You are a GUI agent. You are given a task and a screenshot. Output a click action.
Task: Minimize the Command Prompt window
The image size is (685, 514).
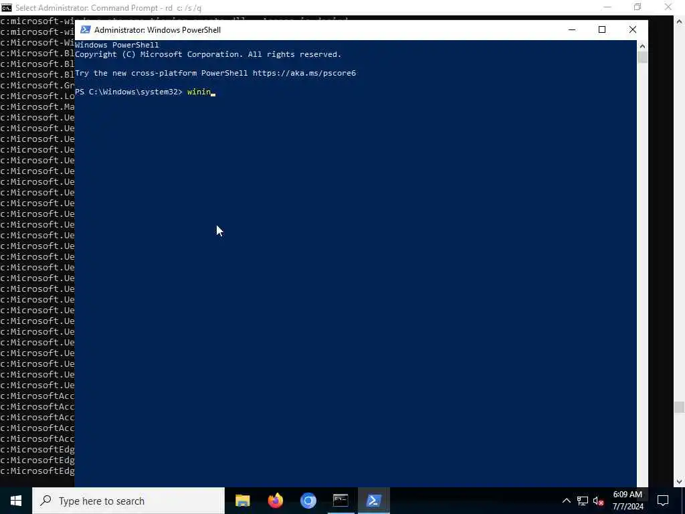point(607,7)
